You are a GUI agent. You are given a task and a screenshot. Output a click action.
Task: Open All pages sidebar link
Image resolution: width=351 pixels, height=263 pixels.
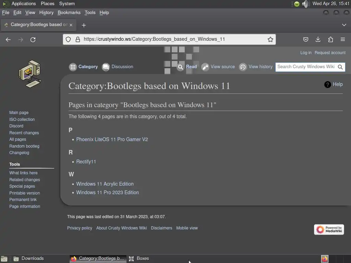18,139
